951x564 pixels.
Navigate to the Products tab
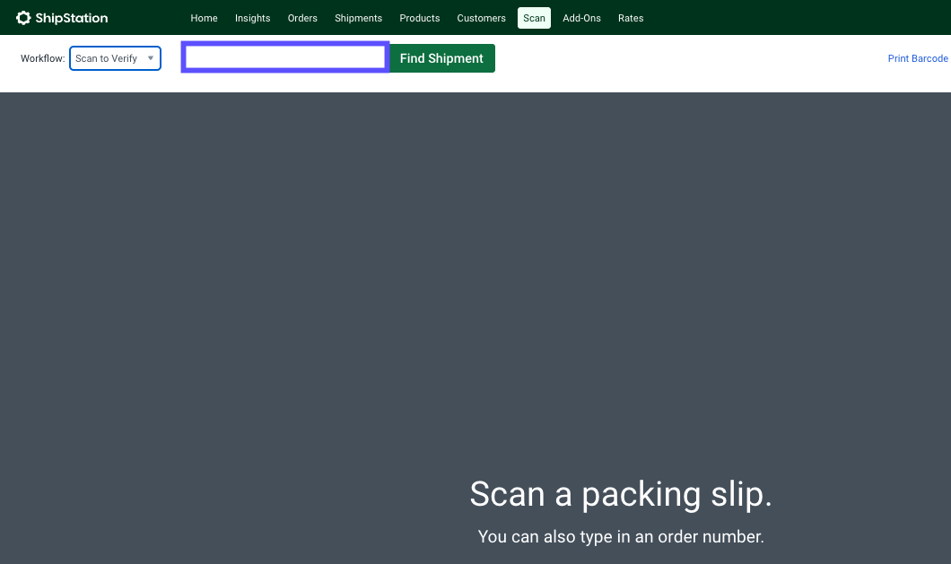(x=419, y=18)
